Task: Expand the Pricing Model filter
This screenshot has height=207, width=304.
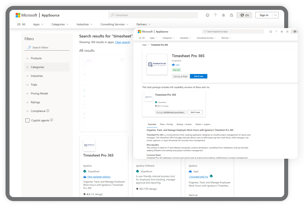Action: point(47,93)
